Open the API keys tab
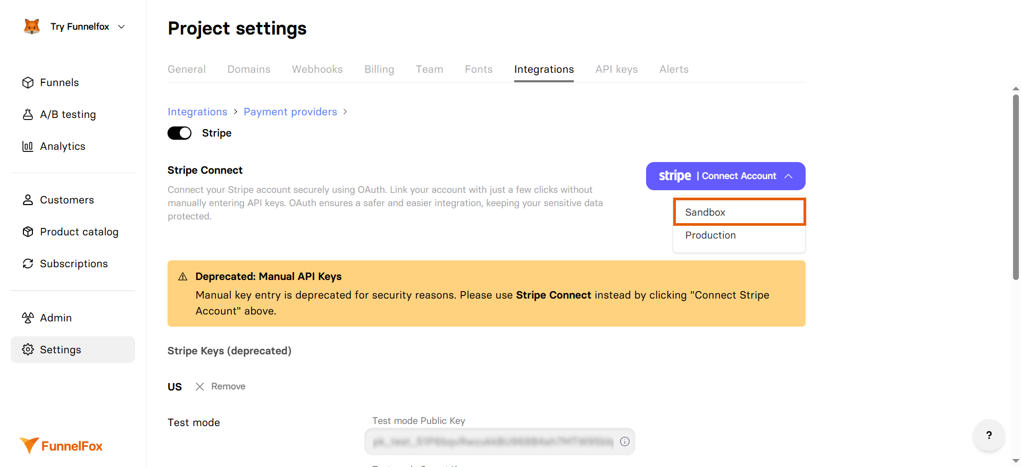The height and width of the screenshot is (467, 1021). coord(616,69)
